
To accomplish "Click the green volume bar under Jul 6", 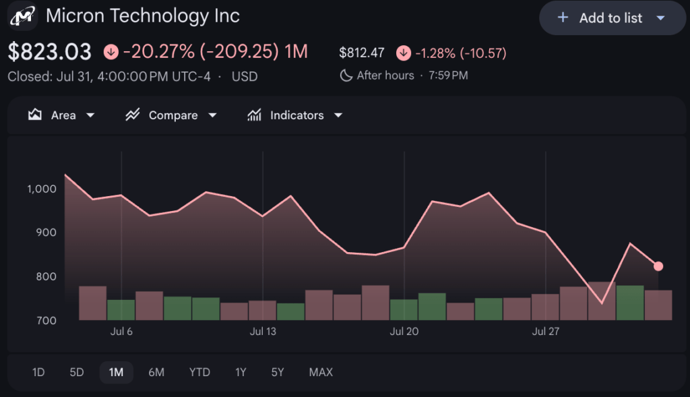I will 121,310.
